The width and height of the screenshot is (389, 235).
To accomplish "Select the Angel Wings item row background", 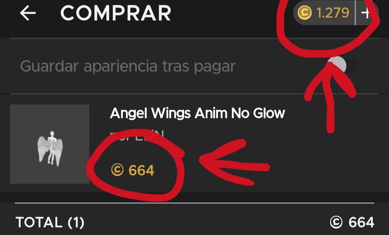I will click(194, 144).
